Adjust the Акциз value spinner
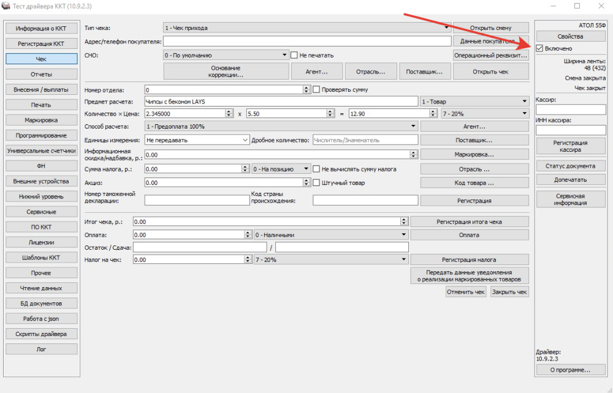 306,182
